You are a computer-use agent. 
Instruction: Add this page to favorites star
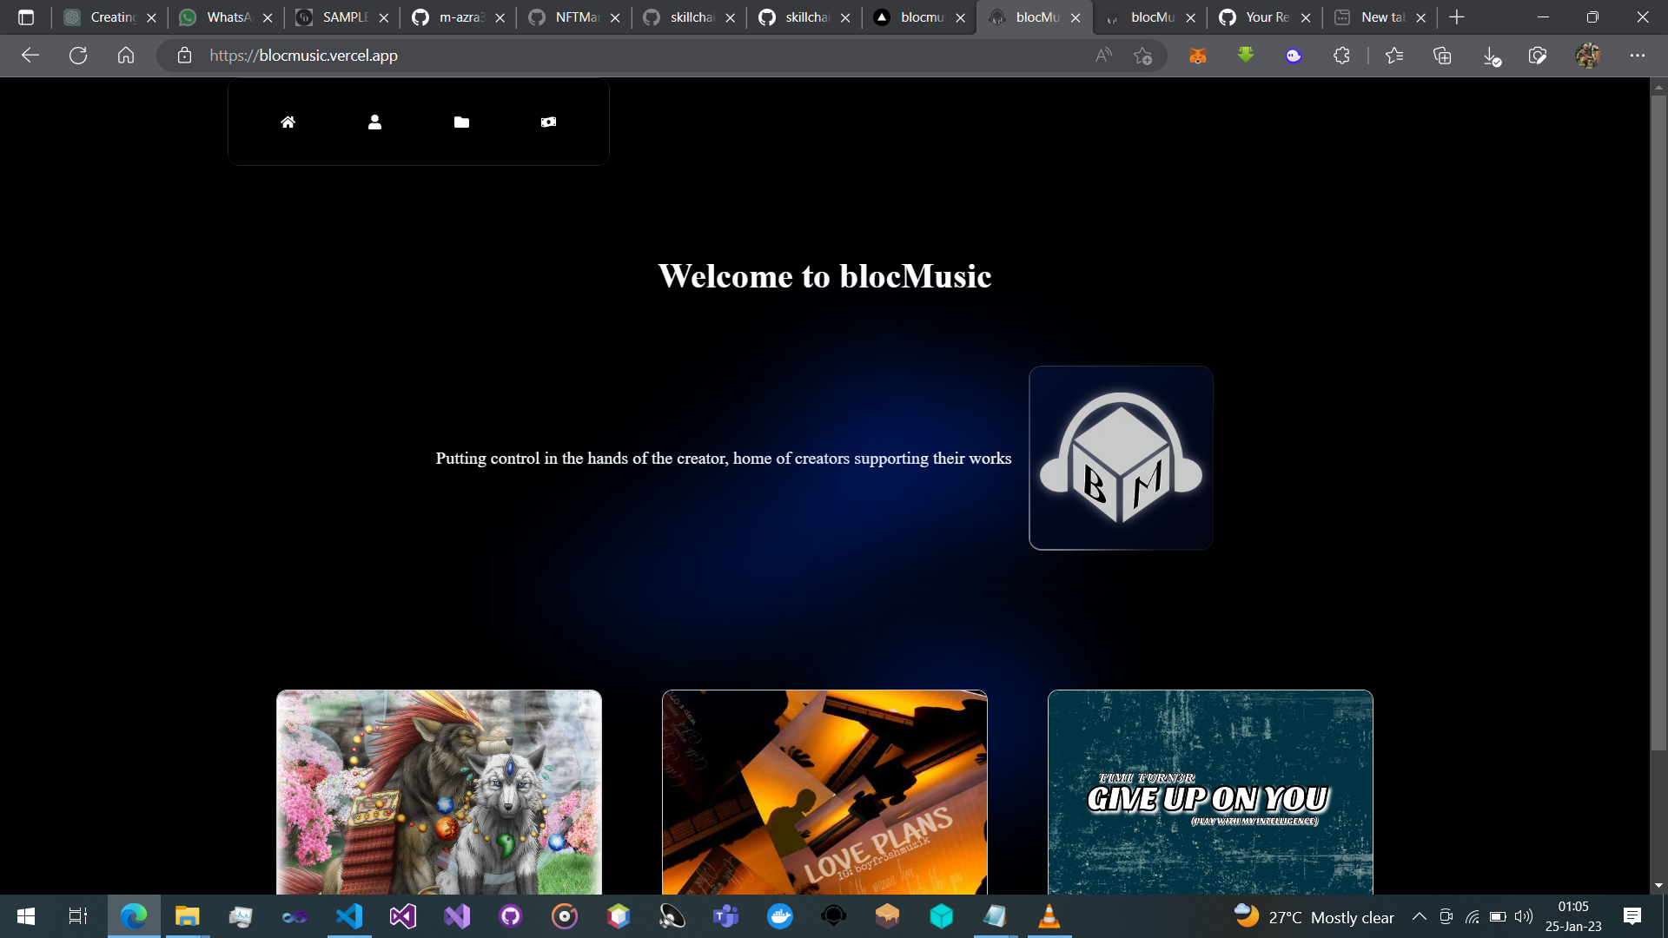(x=1142, y=56)
